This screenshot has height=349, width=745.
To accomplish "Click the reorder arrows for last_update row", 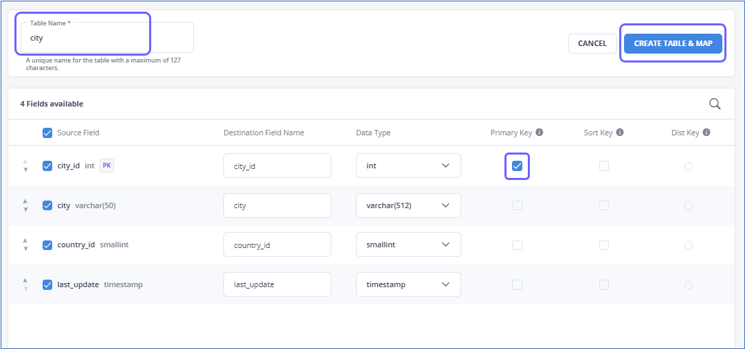I will coord(25,284).
